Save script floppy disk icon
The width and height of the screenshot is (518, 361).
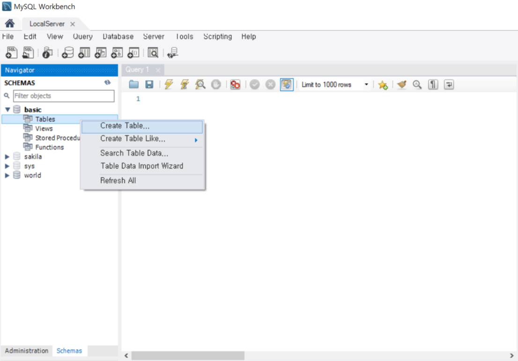click(x=149, y=85)
